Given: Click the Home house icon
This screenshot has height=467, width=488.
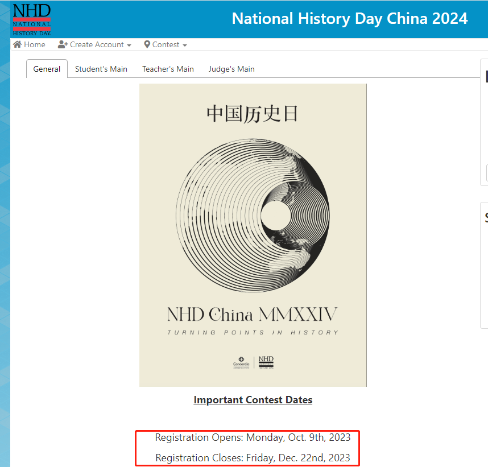Looking at the screenshot, I should coord(18,44).
